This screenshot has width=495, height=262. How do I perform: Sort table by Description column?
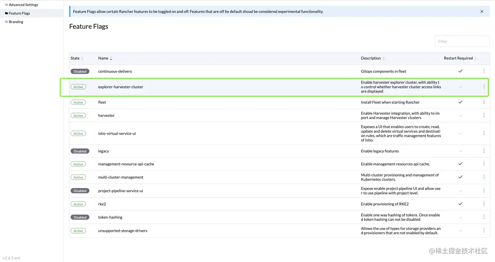pos(373,58)
